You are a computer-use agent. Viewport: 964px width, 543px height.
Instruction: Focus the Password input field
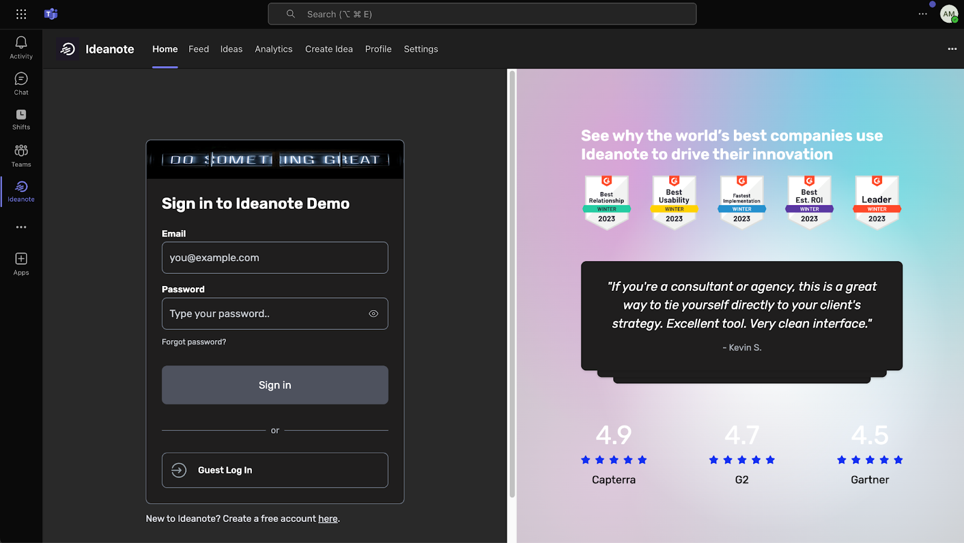[x=275, y=314]
